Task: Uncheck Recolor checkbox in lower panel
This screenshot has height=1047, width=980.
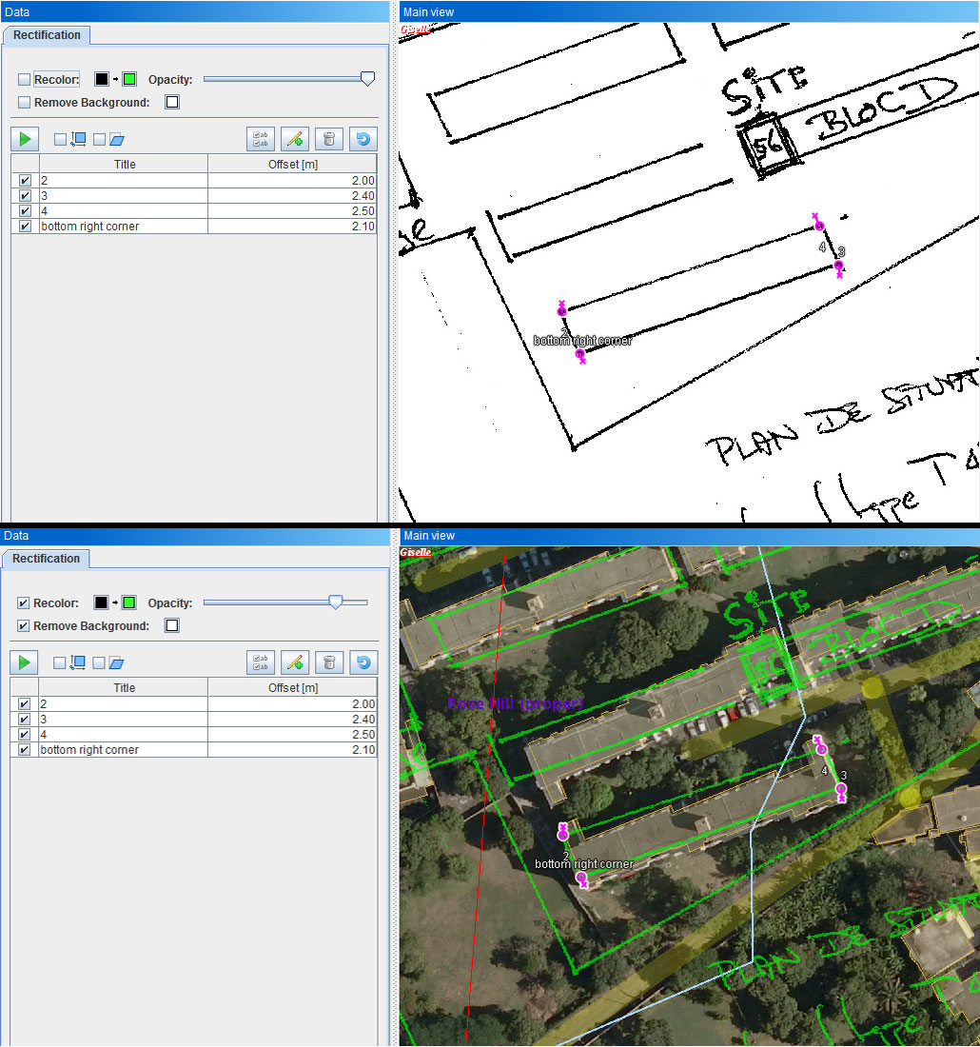Action: 25,603
